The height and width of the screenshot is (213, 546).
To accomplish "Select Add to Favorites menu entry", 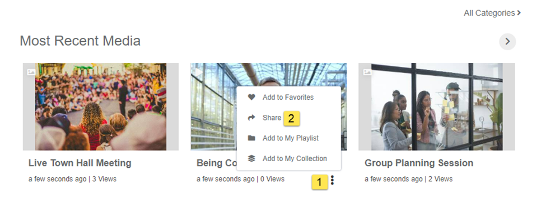I will (x=288, y=97).
